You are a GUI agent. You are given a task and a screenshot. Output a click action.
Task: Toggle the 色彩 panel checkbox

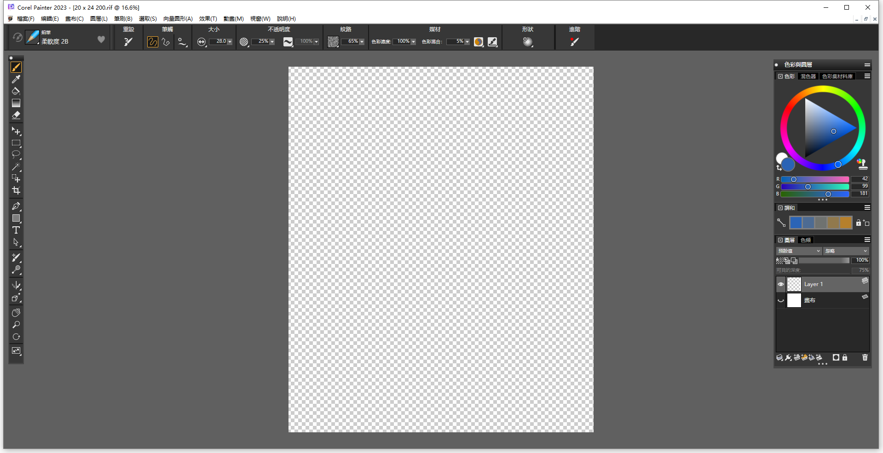780,76
